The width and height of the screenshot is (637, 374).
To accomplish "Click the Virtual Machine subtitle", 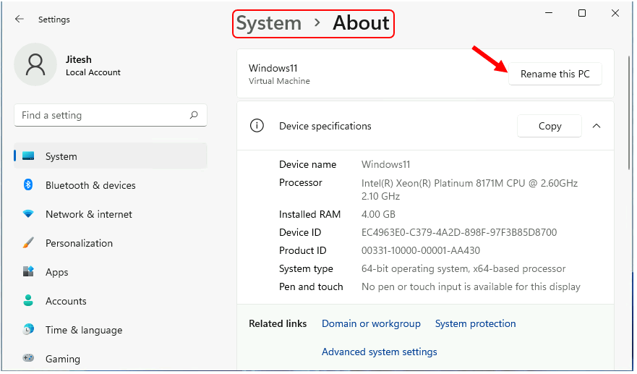I will pos(279,81).
